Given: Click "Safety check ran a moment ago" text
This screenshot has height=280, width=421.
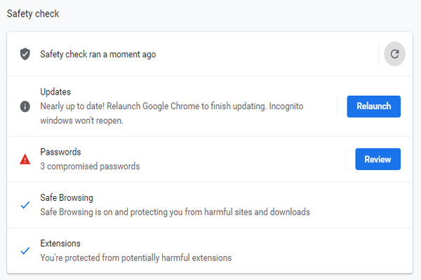Looking at the screenshot, I should pos(98,54).
